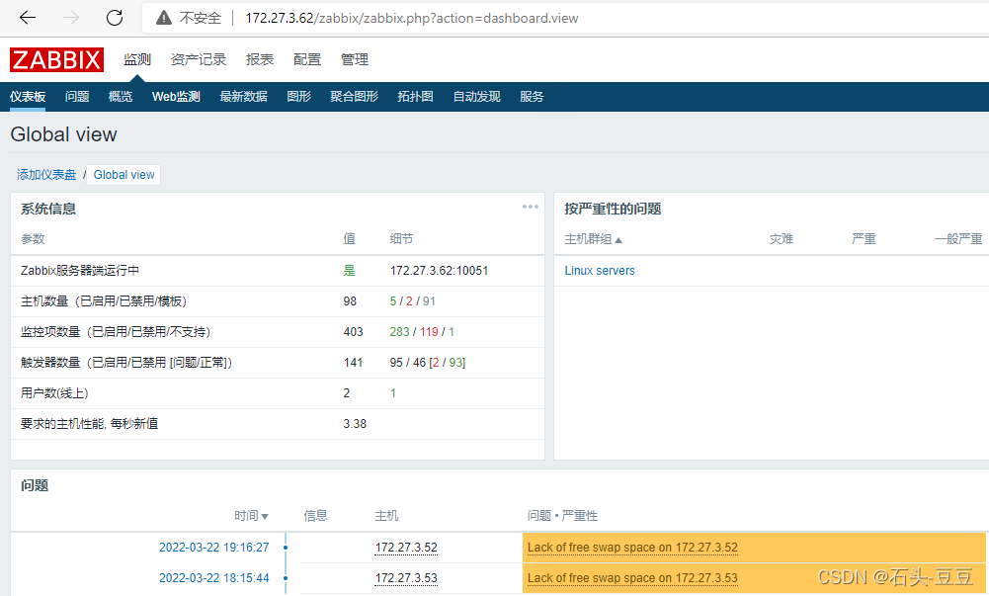This screenshot has width=989, height=596.
Task: Open the 系统信息 widget three-dots menu
Action: pyautogui.click(x=531, y=207)
